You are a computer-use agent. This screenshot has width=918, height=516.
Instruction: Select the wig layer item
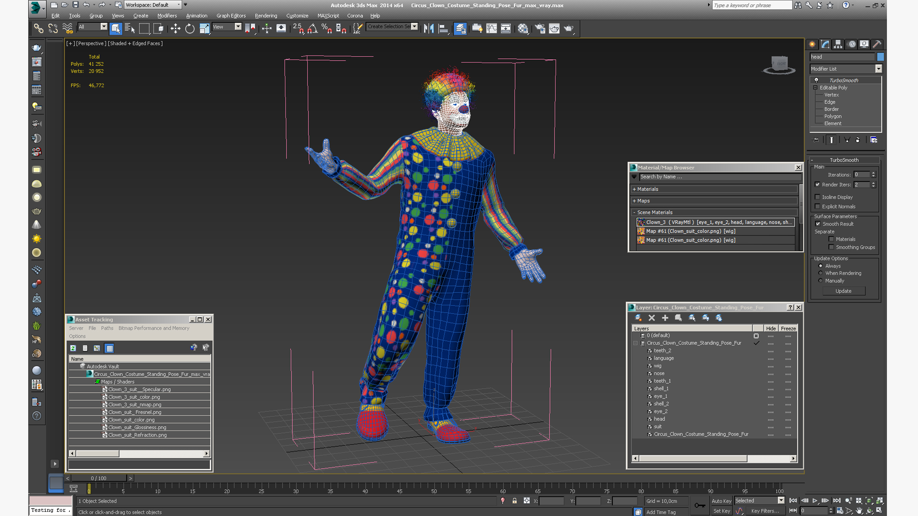658,366
